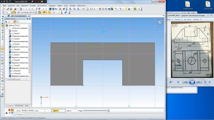Expand the coordinate origin tree node
Viewport: 214px width, 120px height.
tap(7, 28)
